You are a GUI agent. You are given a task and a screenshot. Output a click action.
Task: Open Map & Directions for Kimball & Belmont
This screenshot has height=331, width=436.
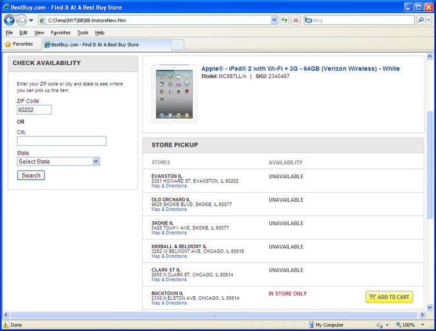tap(169, 256)
